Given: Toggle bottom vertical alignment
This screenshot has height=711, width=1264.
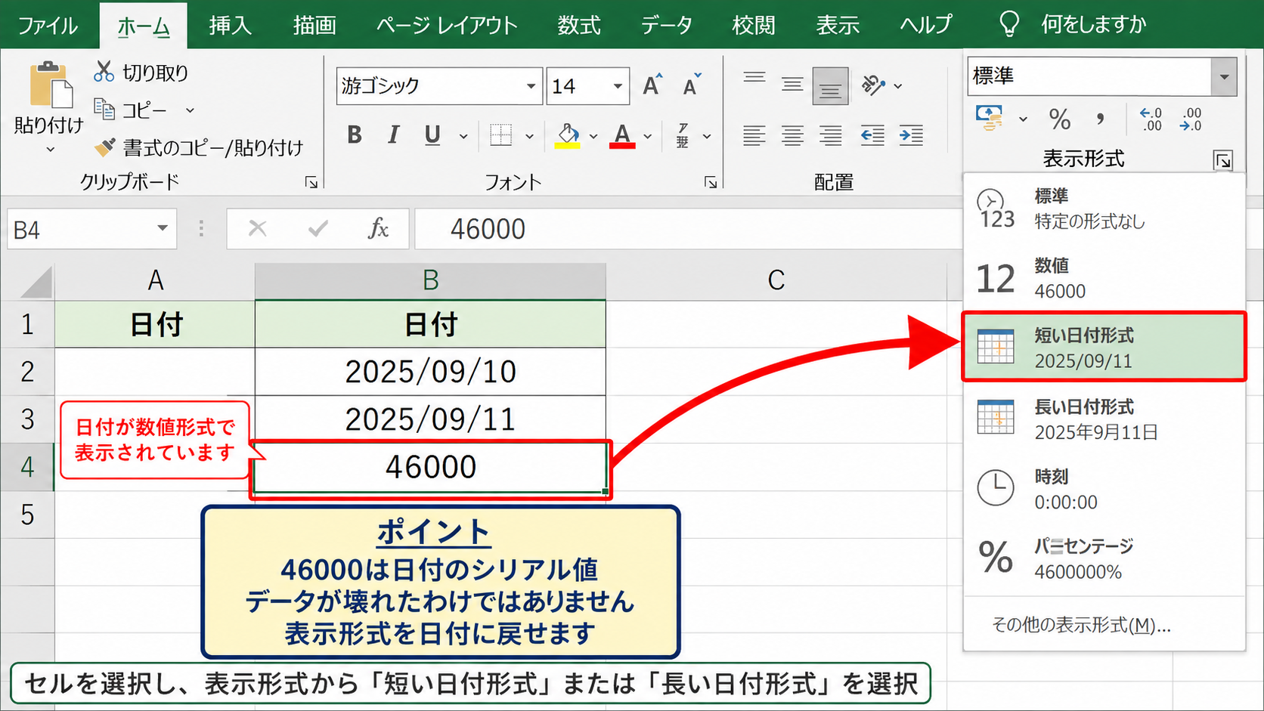Looking at the screenshot, I should 830,86.
